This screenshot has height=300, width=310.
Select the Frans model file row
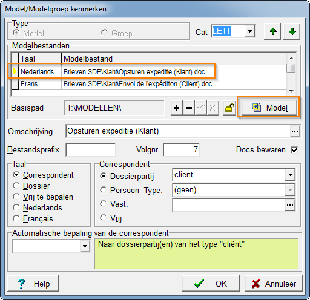148,84
